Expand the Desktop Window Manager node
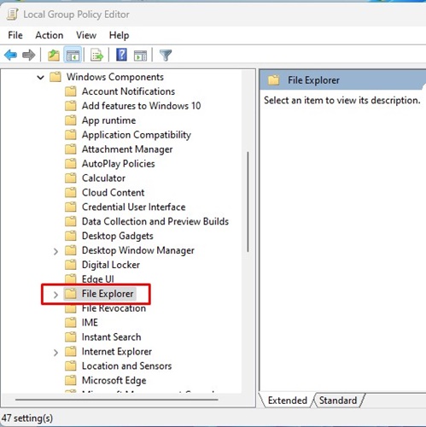Screen dimensions: 426x427 point(55,251)
